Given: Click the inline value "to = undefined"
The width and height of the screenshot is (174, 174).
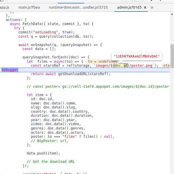Looking at the screenshot, I should [102, 61].
